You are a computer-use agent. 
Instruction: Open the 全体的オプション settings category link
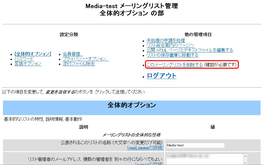(x=33, y=54)
